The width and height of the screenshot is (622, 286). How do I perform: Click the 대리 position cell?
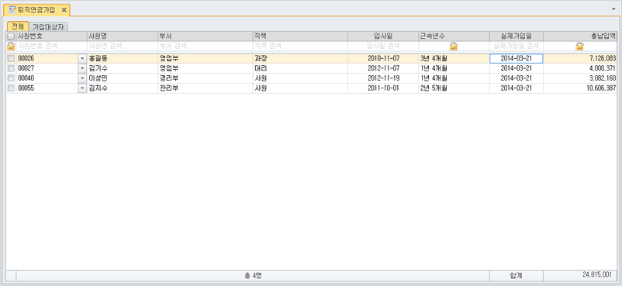tap(300, 68)
